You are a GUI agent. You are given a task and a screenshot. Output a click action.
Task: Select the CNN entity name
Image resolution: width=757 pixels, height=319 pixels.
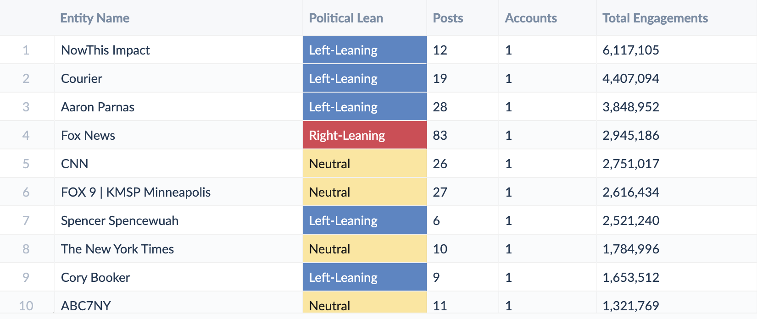(x=74, y=164)
